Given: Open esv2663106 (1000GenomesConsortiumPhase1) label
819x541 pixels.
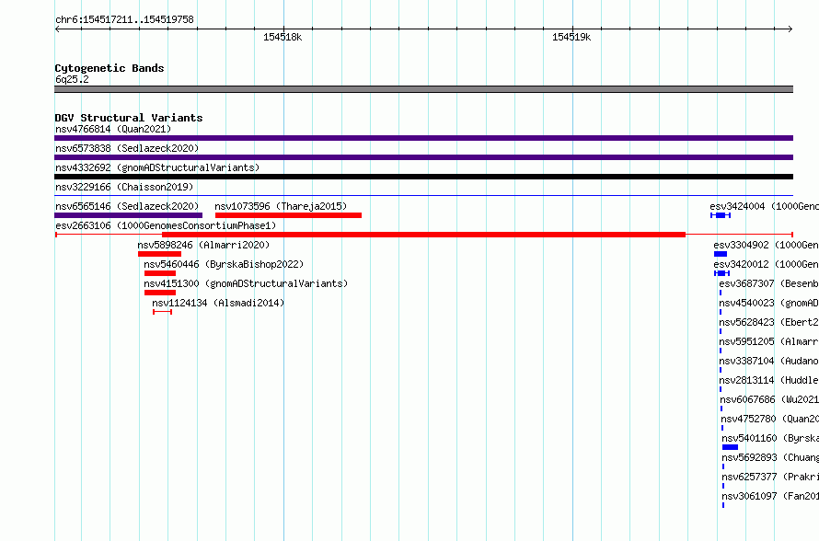Looking at the screenshot, I should [x=166, y=225].
